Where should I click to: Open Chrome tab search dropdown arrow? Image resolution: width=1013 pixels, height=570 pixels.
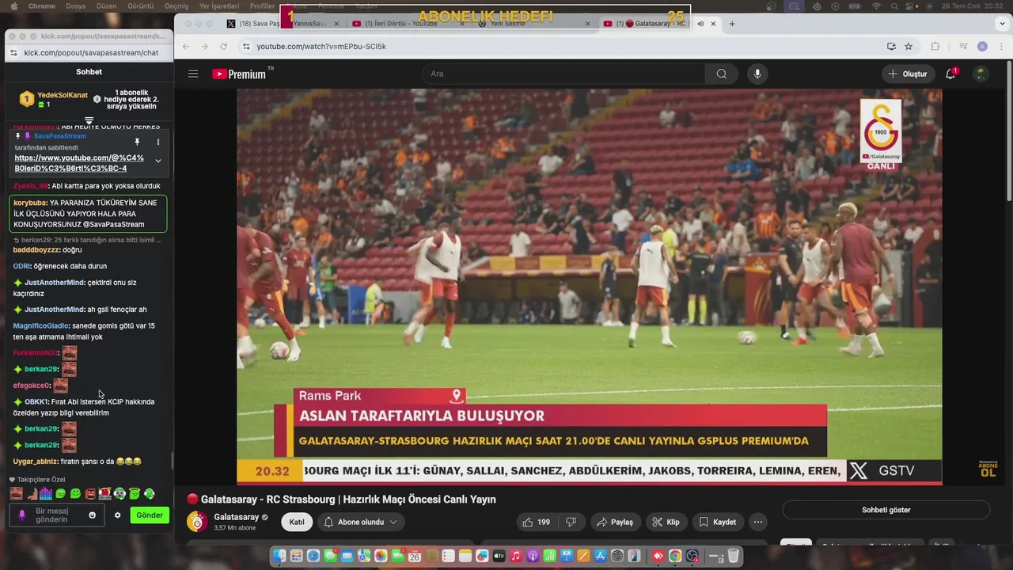point(1000,24)
